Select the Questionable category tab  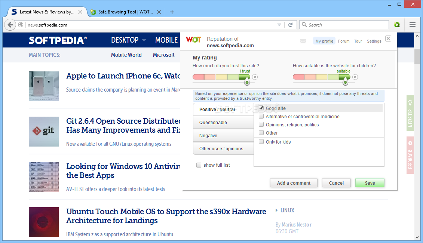[223, 123]
